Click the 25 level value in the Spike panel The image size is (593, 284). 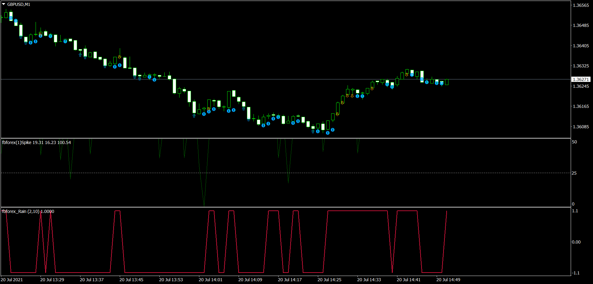(574, 173)
